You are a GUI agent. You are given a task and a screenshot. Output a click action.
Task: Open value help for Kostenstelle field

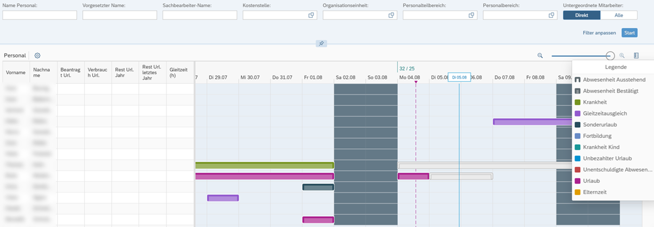click(x=311, y=15)
